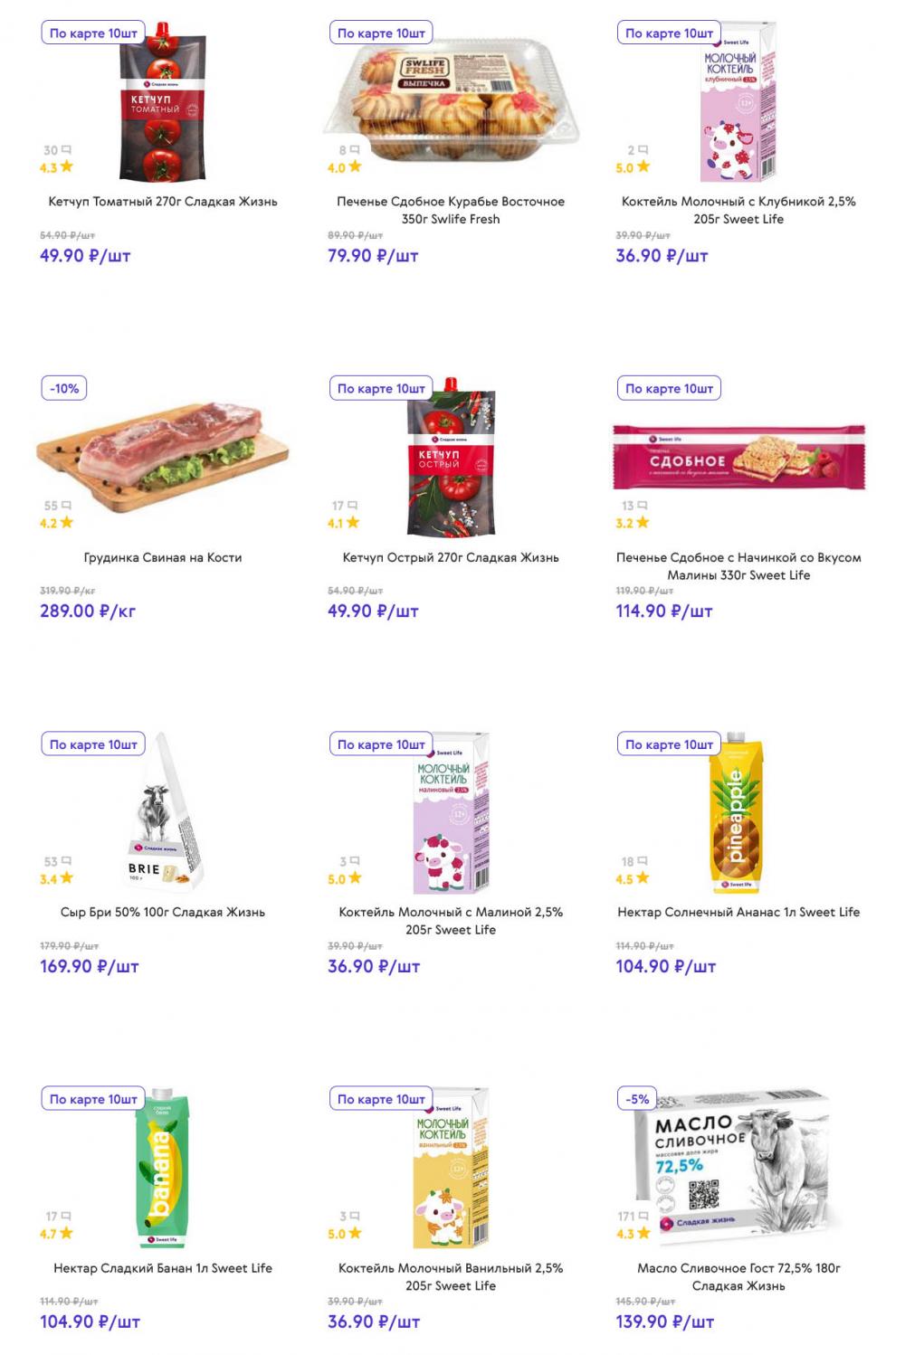Screen dimensions: 905x1355
Task: Click the -10% discount badge on Грудинка
Action: coord(64,389)
